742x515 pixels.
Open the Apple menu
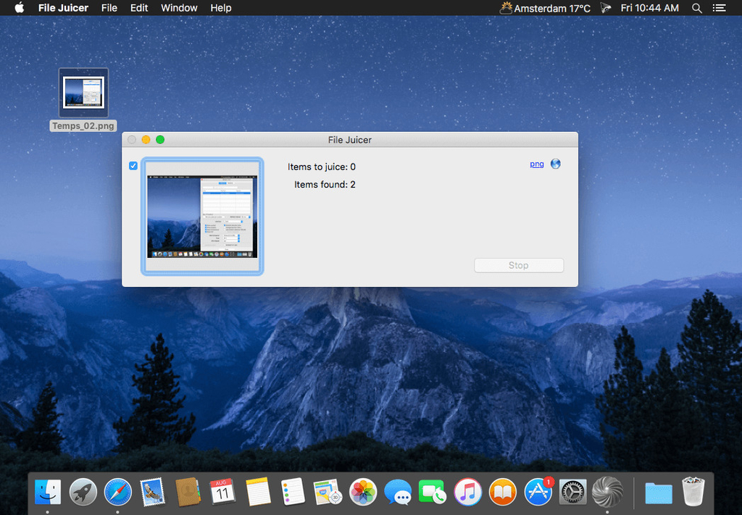tap(20, 8)
